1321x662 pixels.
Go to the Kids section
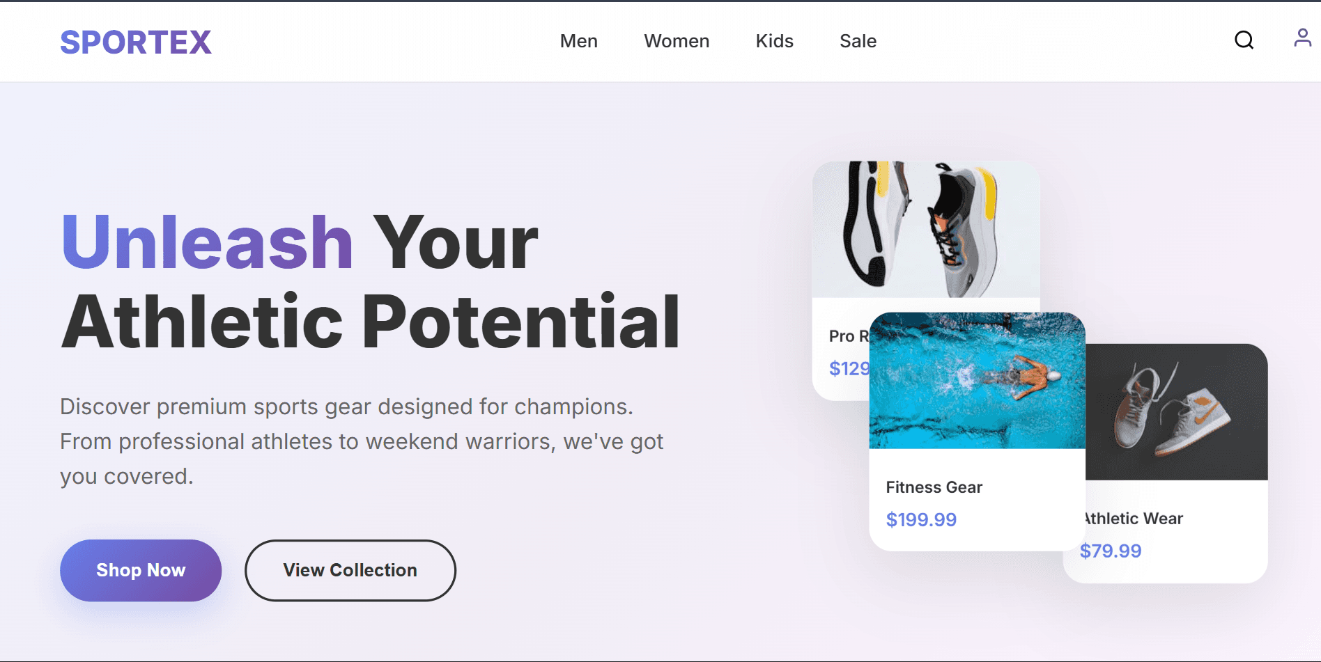(x=774, y=41)
